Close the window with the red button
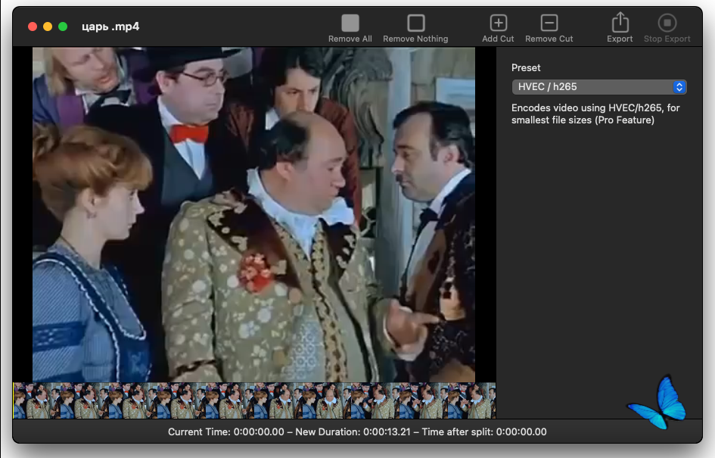The height and width of the screenshot is (458, 715). click(33, 26)
